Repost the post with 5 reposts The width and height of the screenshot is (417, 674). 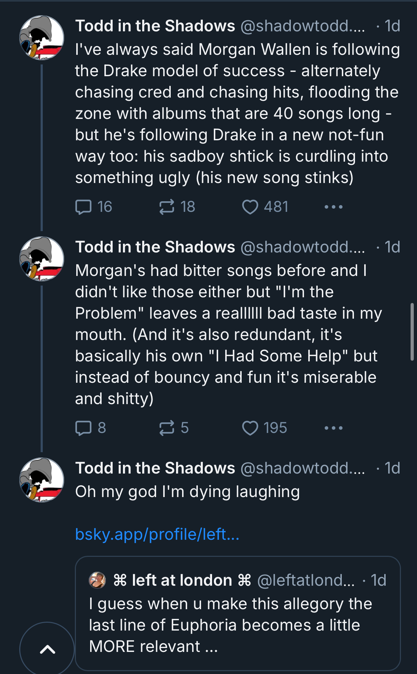(174, 428)
